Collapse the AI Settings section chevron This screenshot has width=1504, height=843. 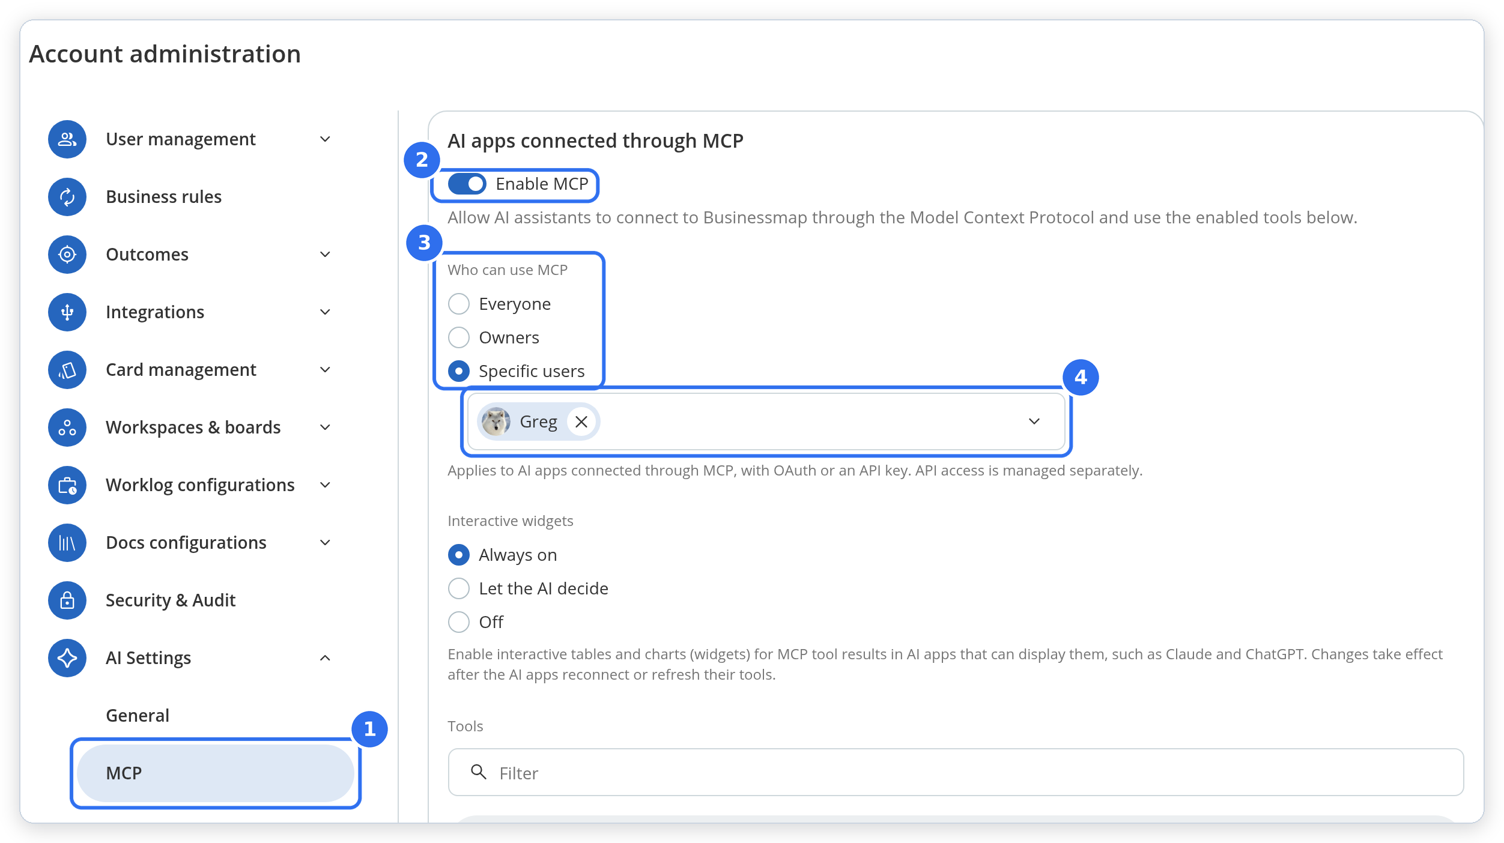(x=325, y=658)
